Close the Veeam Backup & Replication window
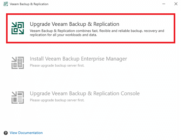The image size is (181, 140). (x=176, y=4)
